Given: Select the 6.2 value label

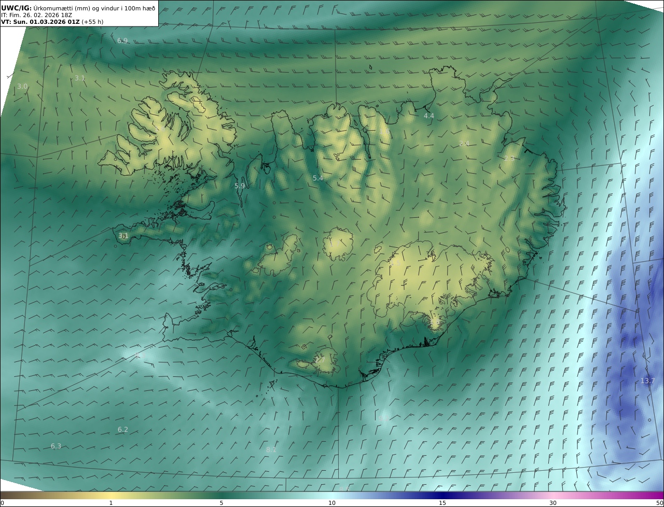Looking at the screenshot, I should pyautogui.click(x=122, y=429).
